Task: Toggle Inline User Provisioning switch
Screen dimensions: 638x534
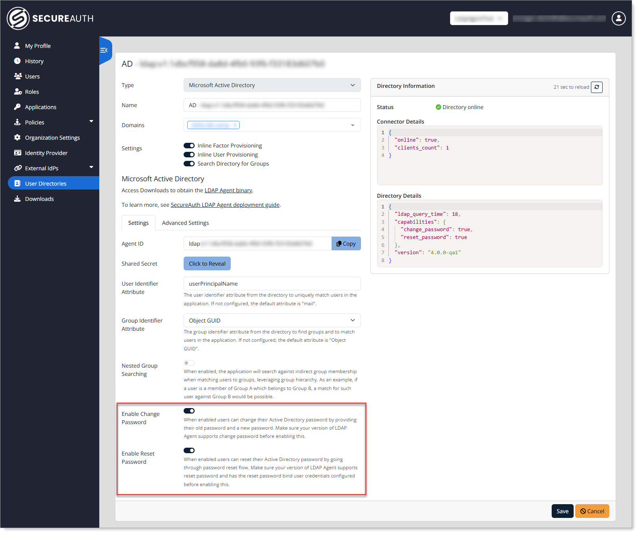Action: 189,155
